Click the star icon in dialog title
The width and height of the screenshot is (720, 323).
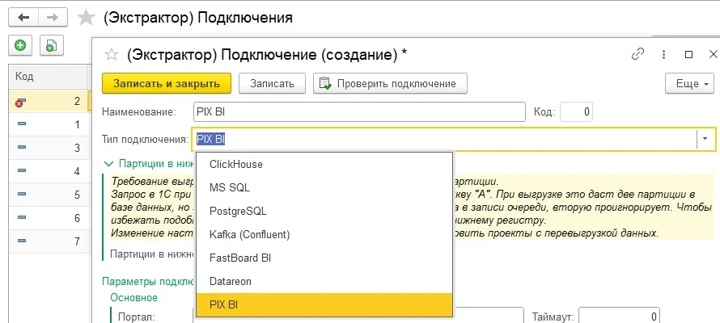(x=112, y=54)
